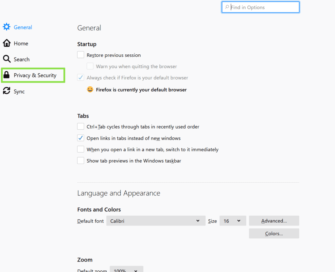Enable Restore previous session checkbox

[x=81, y=55]
